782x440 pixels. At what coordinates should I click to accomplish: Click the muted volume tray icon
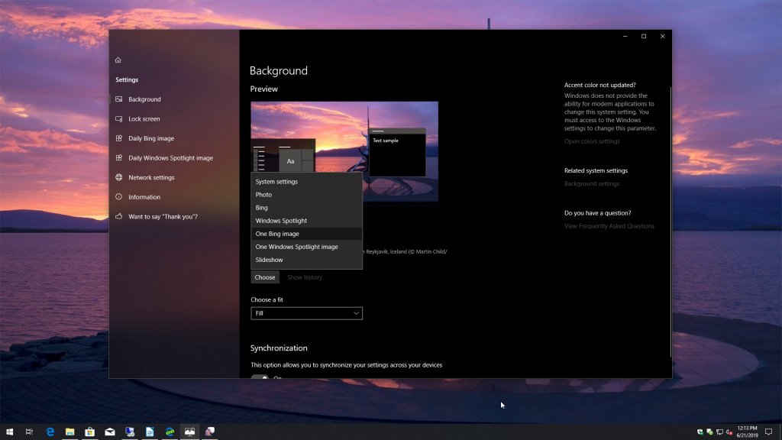[x=729, y=432]
